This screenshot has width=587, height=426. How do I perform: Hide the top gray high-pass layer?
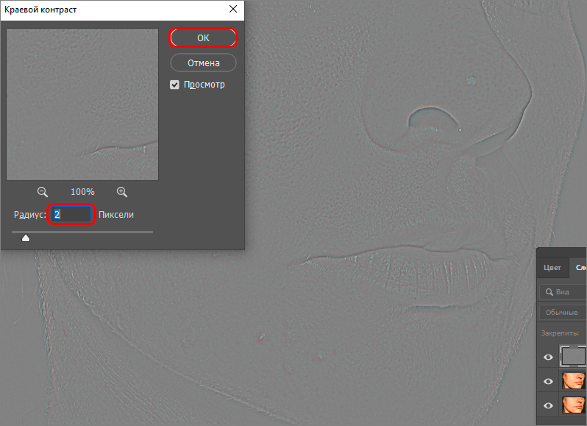548,358
